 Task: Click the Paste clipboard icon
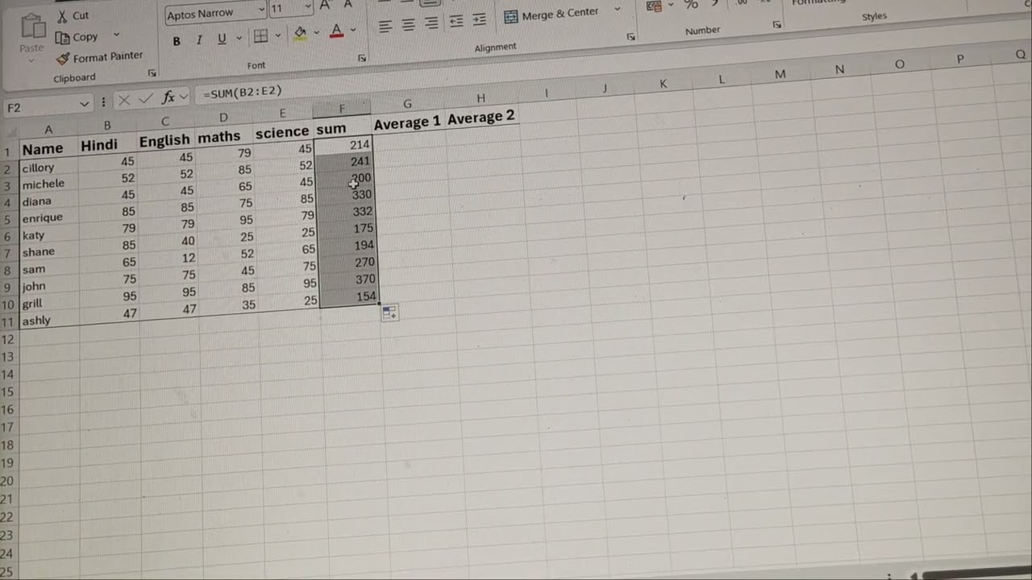tap(32, 24)
